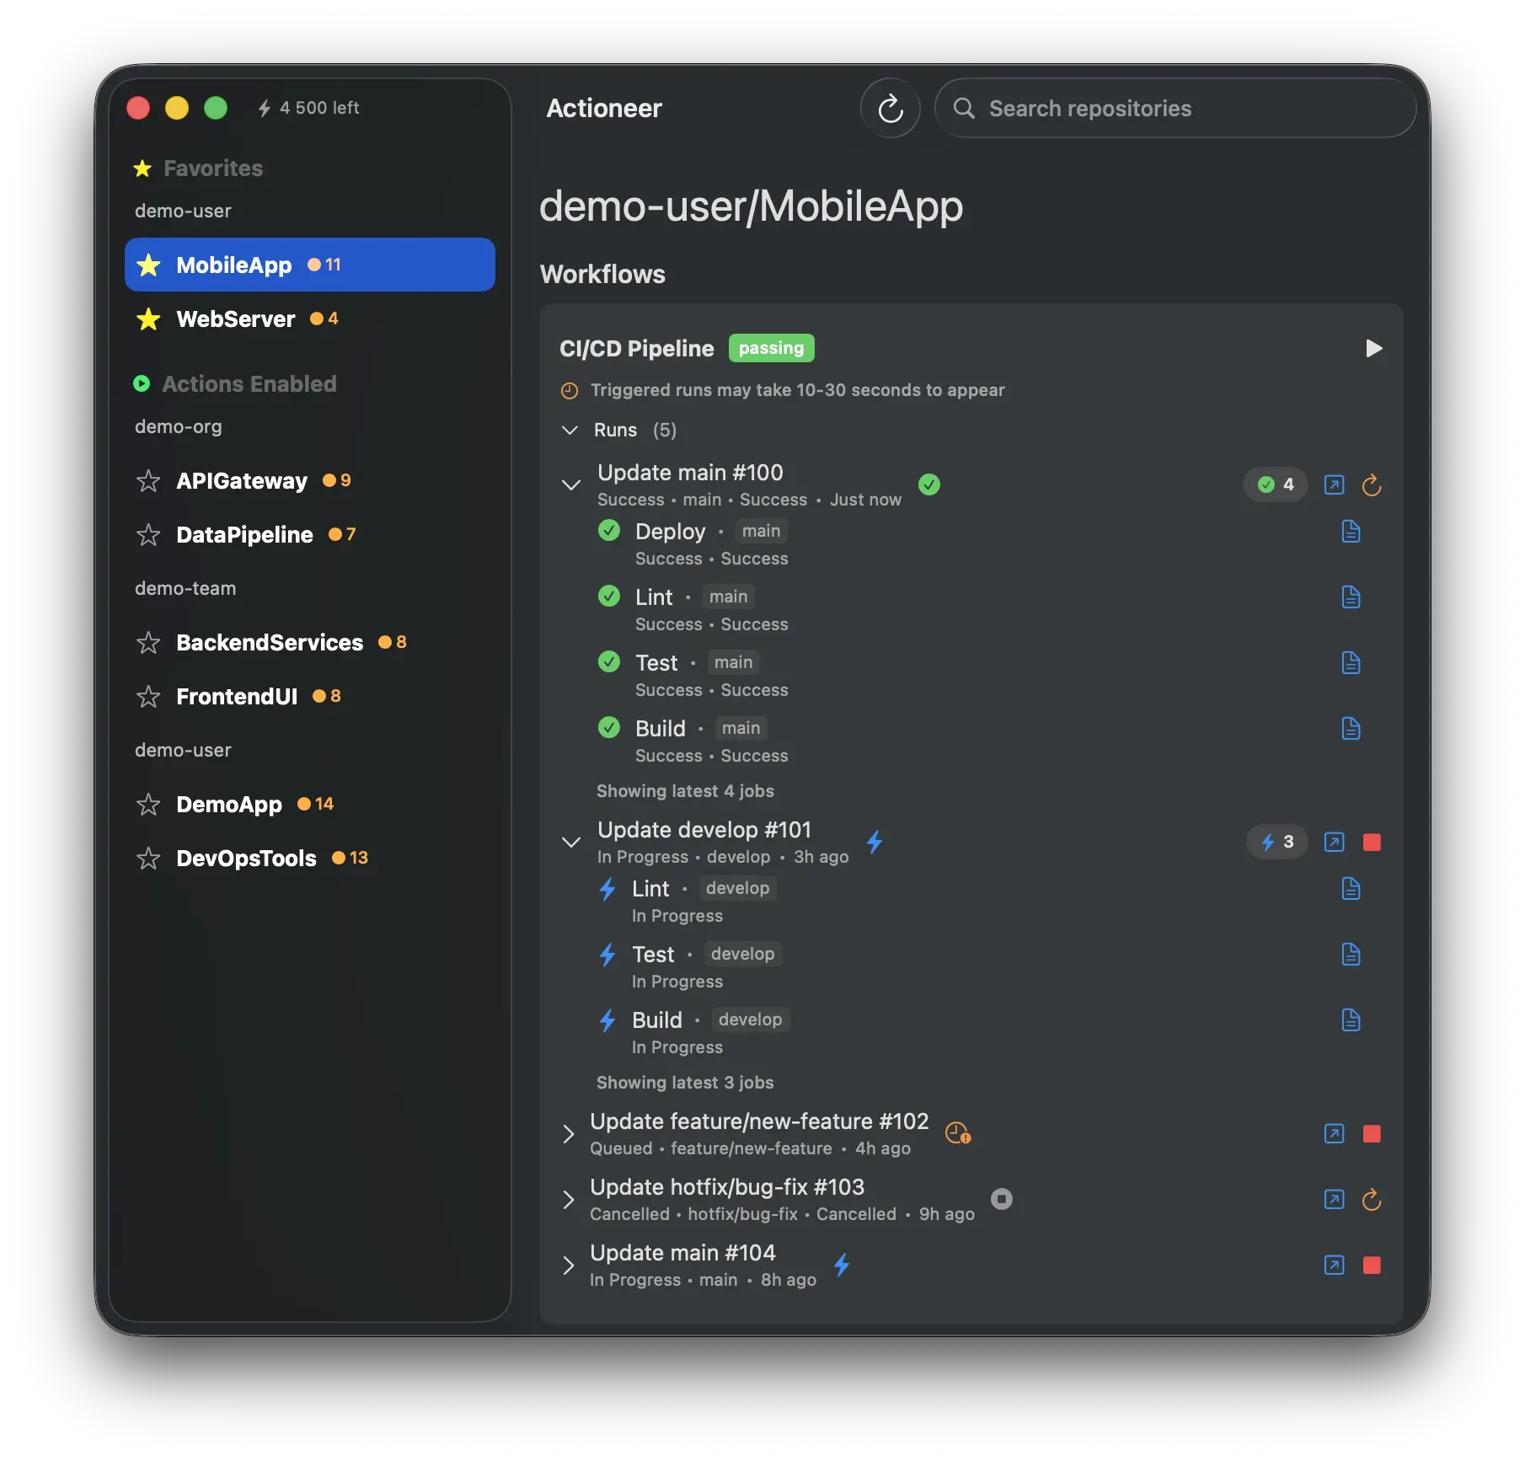This screenshot has height=1461, width=1525.
Task: Open logs for develop Build job
Action: [x=1351, y=1020]
